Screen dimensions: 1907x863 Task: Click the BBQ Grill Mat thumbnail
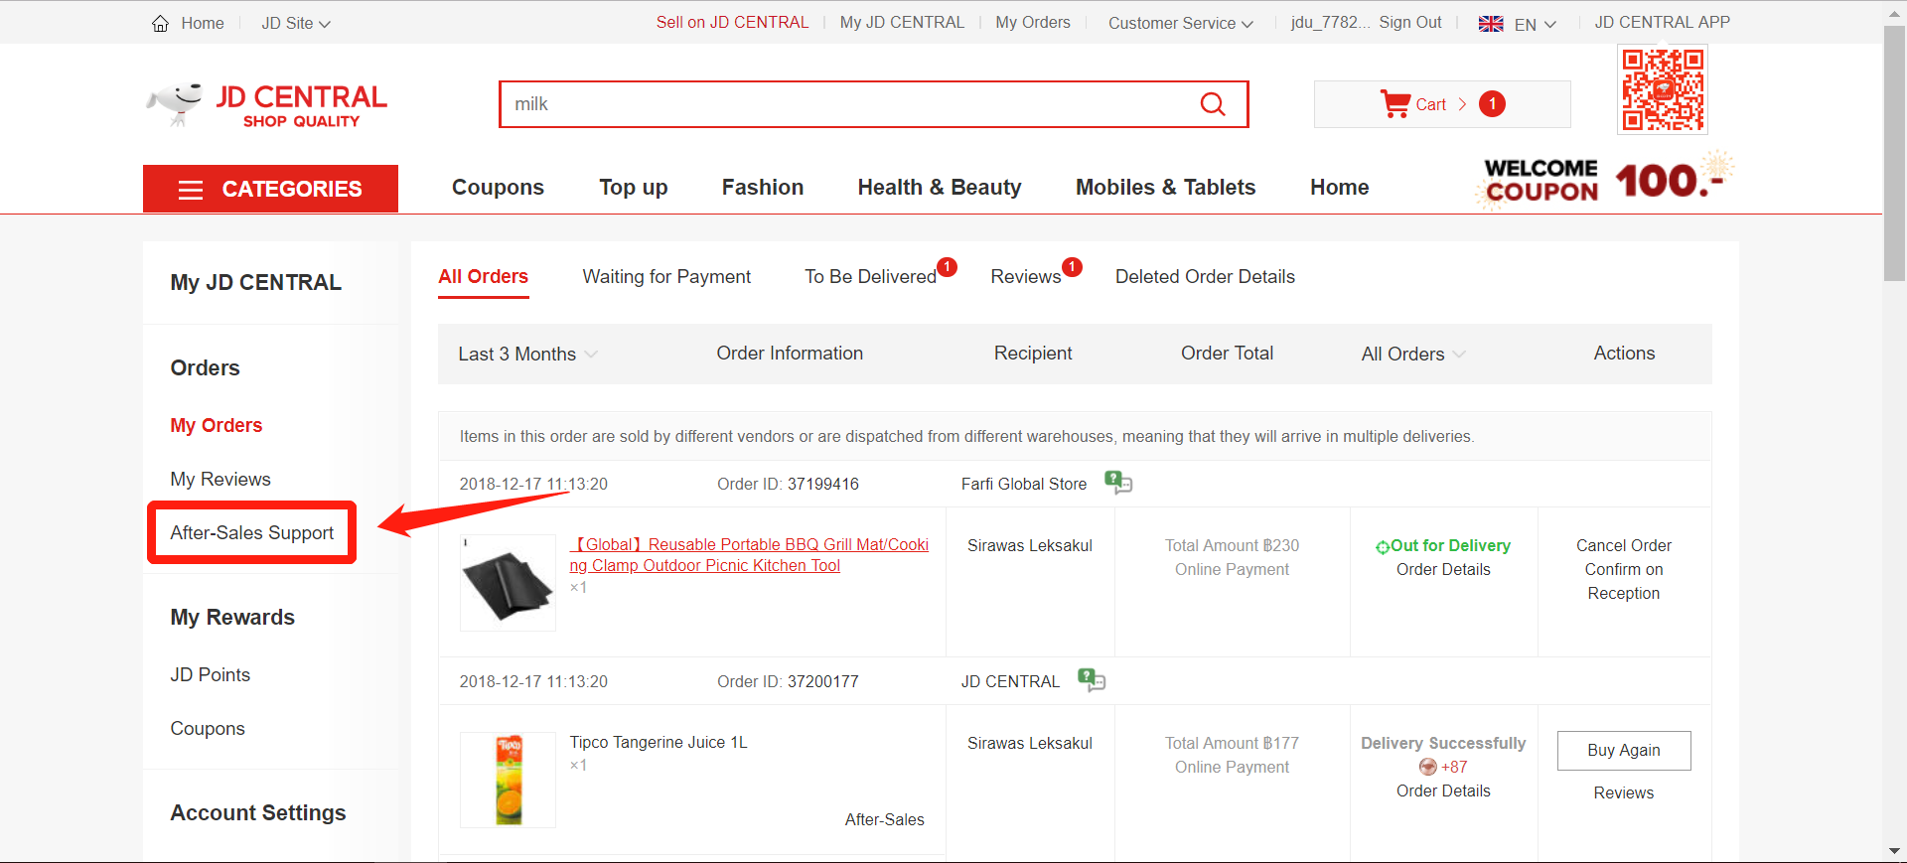[508, 583]
